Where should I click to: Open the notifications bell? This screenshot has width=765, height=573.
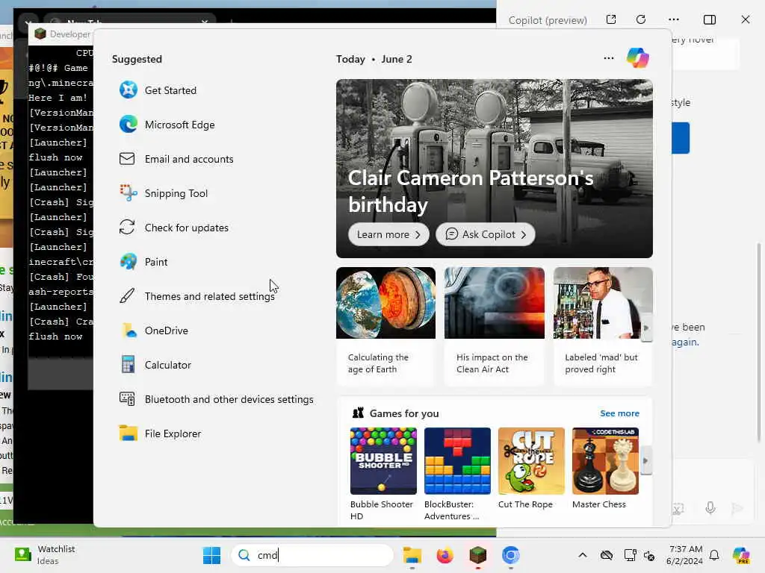(714, 555)
